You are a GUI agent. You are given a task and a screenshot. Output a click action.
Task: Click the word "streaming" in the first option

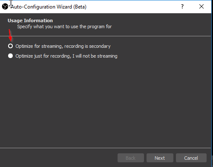click(52, 46)
